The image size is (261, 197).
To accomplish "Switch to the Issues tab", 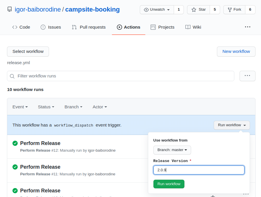I will (x=51, y=27).
